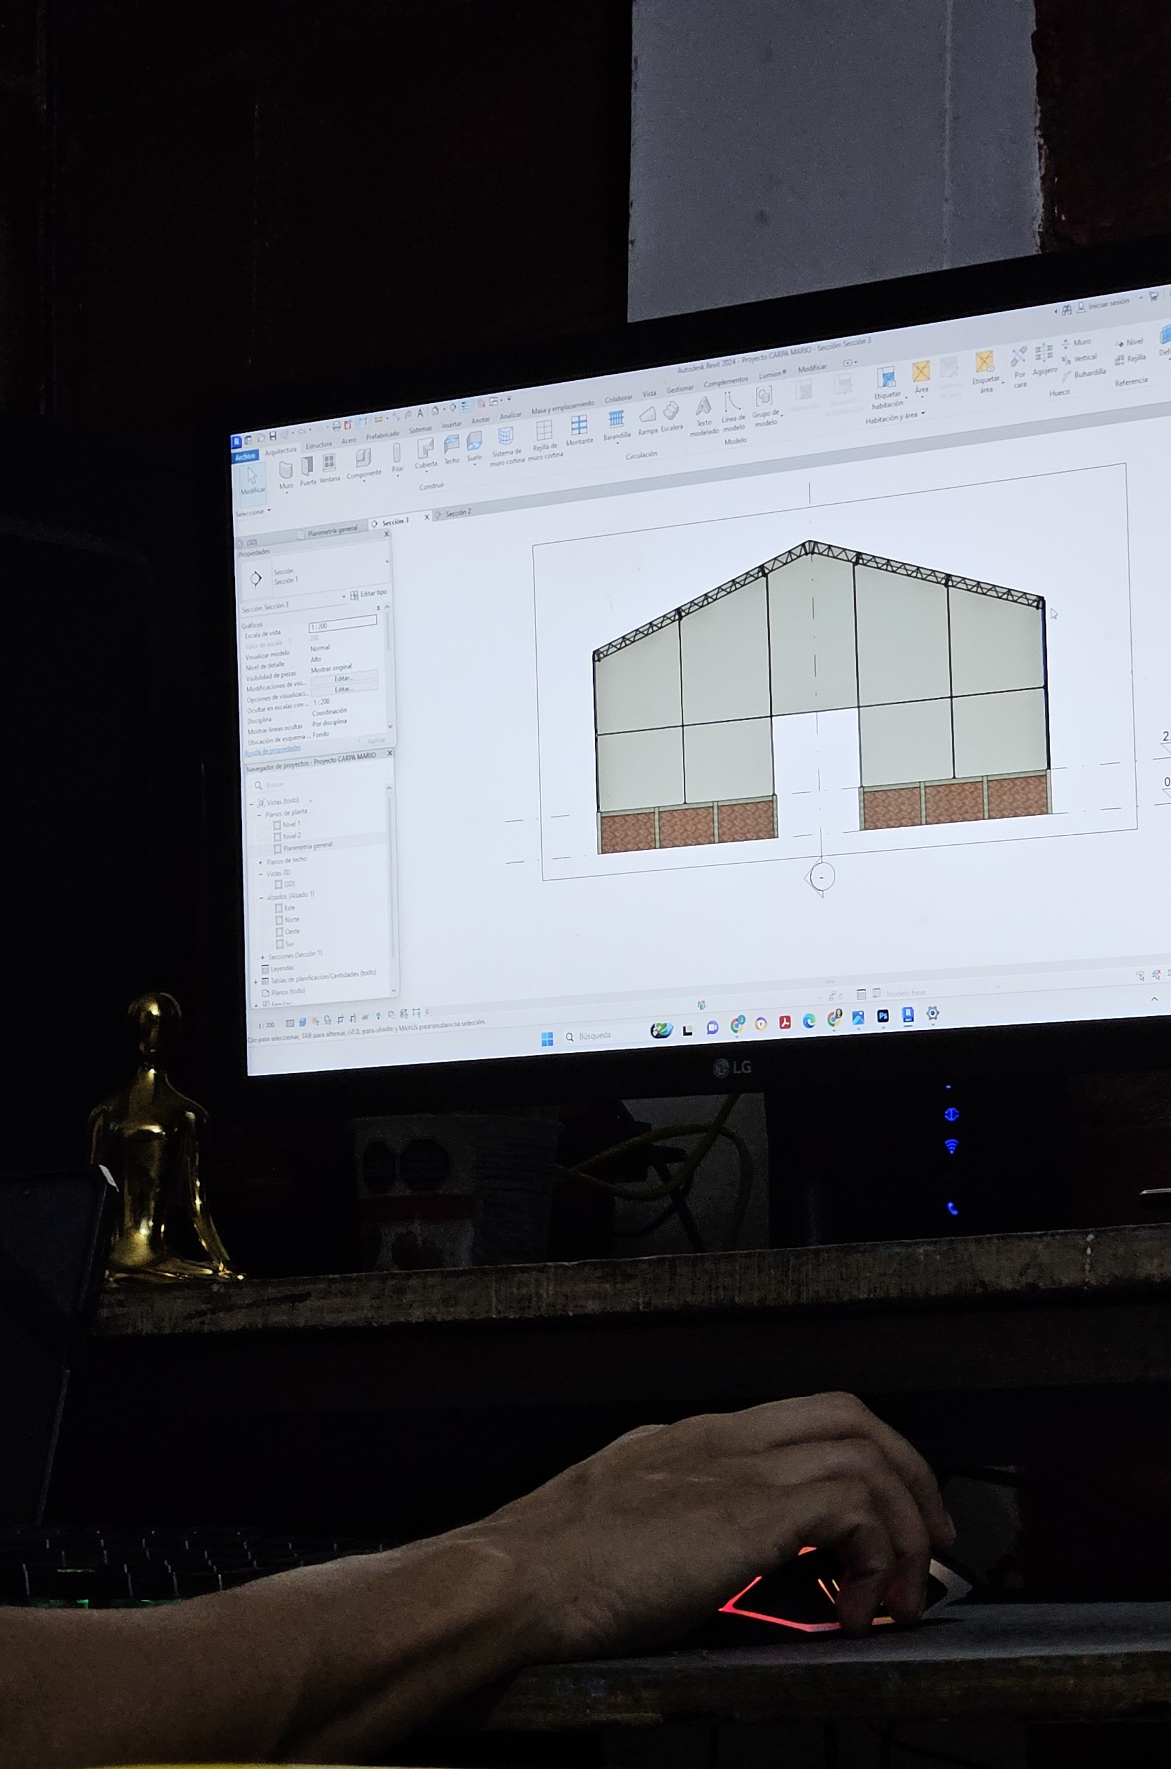Image resolution: width=1171 pixels, height=1769 pixels.
Task: Expand the Secciones (Sección 1) node
Action: click(x=262, y=957)
